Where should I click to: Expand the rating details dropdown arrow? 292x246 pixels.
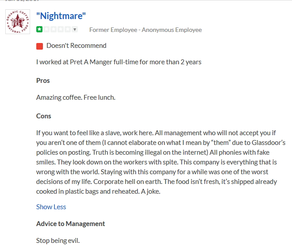[x=75, y=30]
